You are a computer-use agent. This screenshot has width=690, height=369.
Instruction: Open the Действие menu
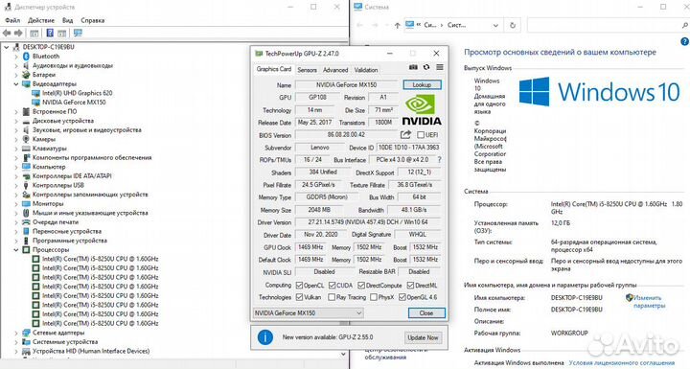pyautogui.click(x=41, y=20)
